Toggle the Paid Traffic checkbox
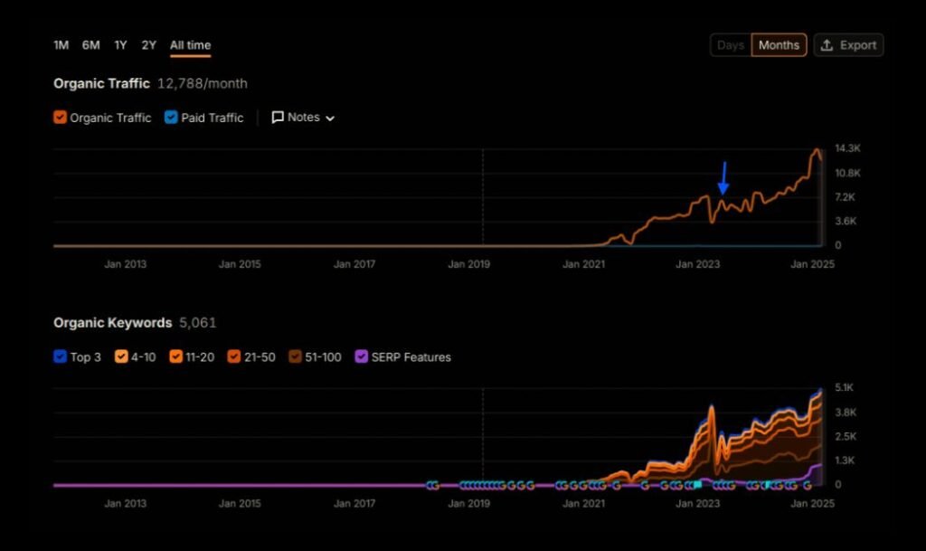The width and height of the screenshot is (926, 551). point(171,118)
